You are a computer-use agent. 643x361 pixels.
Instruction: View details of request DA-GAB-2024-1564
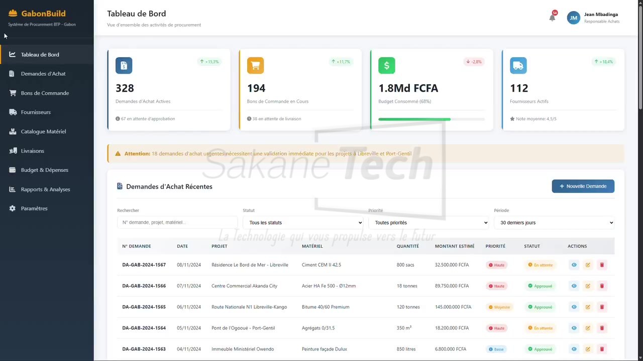[574, 328]
